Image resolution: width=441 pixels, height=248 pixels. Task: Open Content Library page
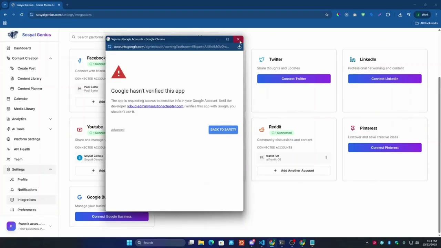coord(29,79)
